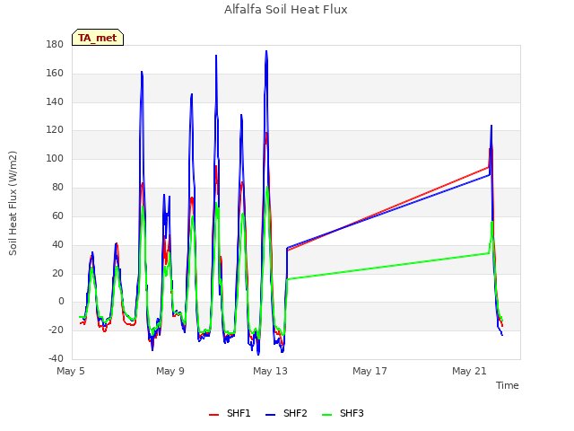Screen dimensions: 574x431
Task: Click the blue SHF2 legend line marker
Action: pos(270,415)
